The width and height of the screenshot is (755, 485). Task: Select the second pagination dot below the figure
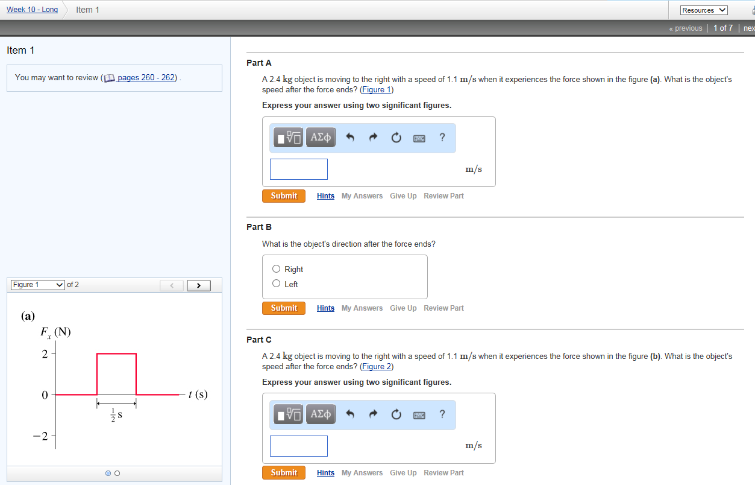117,473
